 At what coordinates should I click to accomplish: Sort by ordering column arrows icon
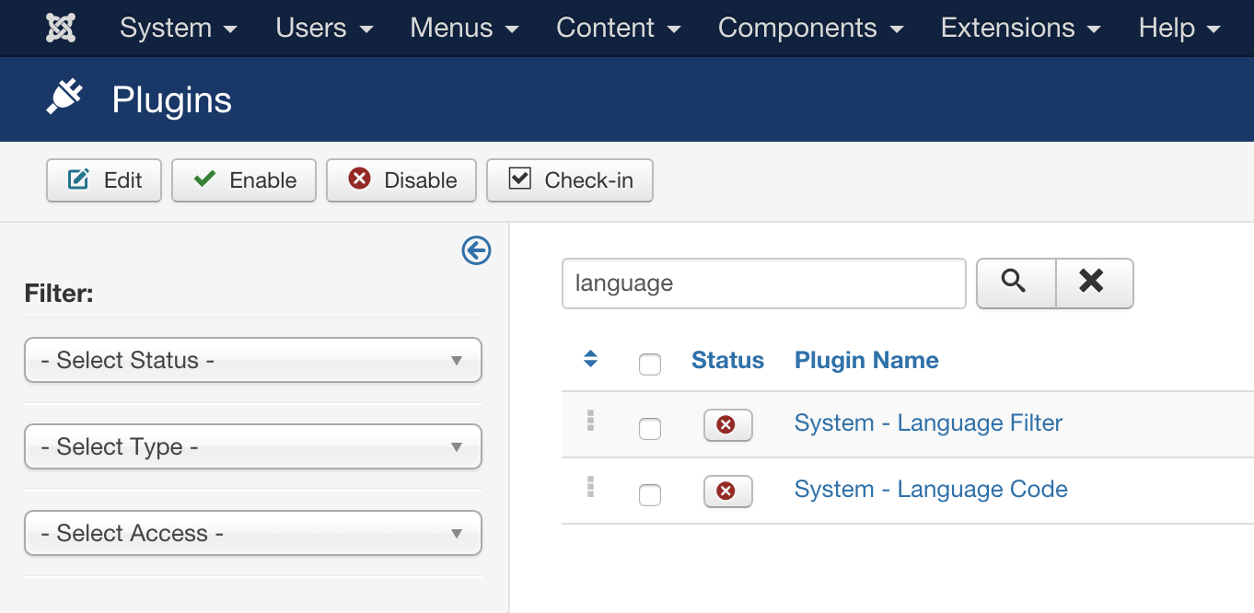tap(591, 360)
